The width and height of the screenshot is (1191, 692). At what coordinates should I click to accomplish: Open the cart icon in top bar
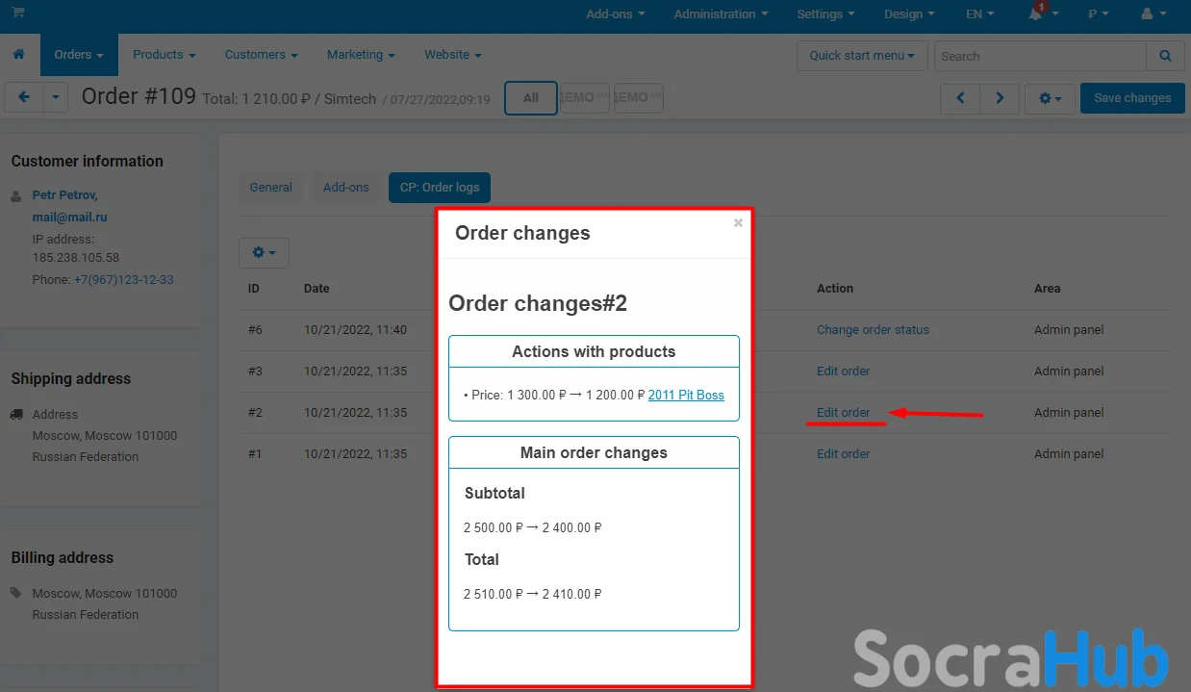[x=18, y=13]
